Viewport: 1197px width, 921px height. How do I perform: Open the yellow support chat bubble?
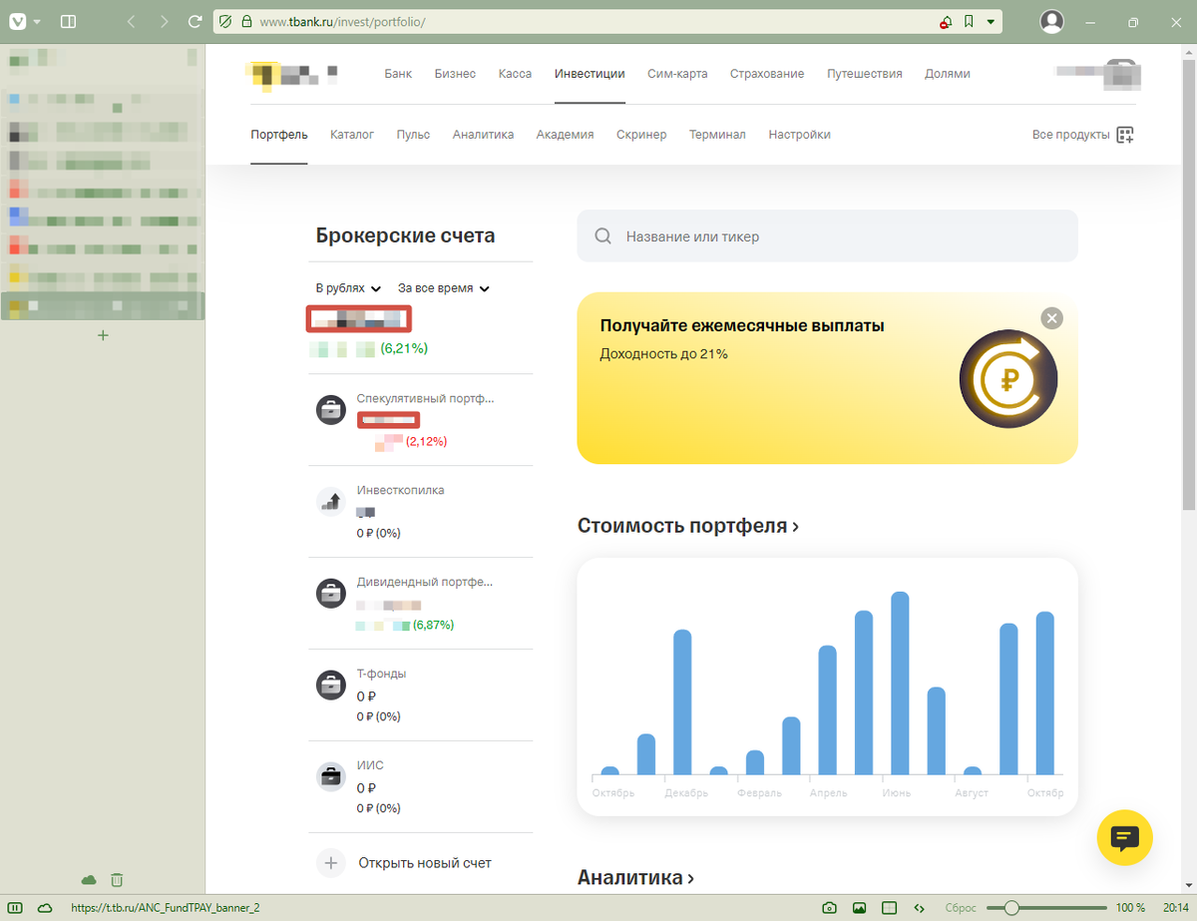point(1124,838)
